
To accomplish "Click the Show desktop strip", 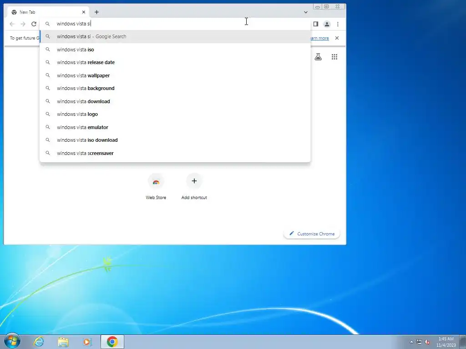I will 463,342.
